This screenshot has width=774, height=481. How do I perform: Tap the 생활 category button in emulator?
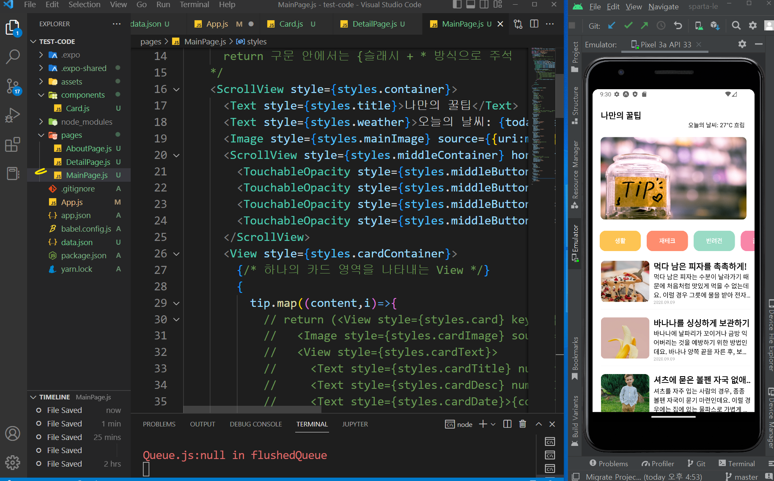tap(620, 241)
